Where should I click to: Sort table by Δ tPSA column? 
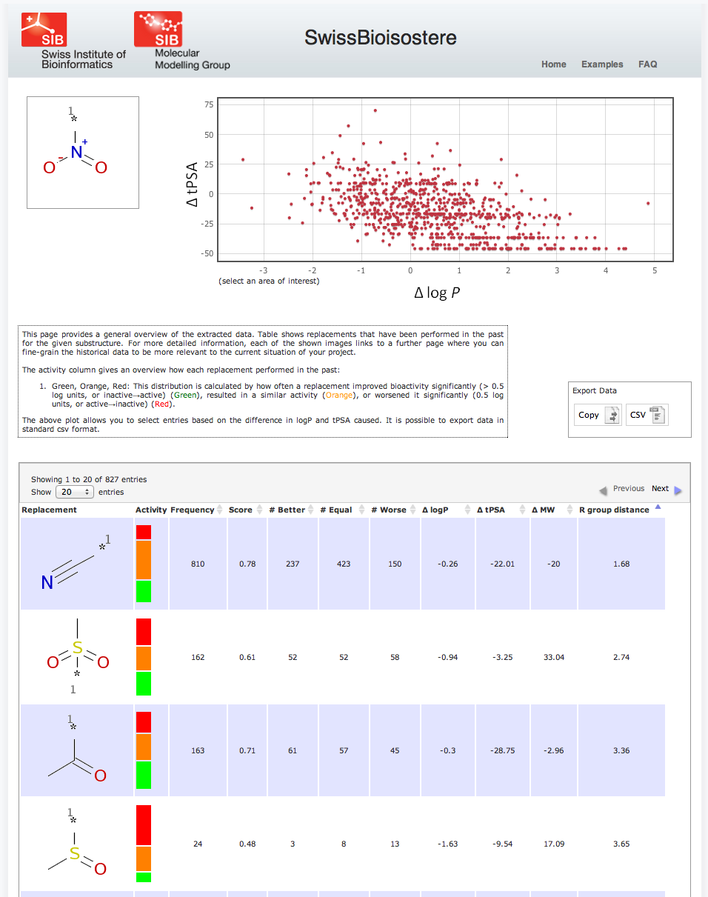(x=502, y=510)
